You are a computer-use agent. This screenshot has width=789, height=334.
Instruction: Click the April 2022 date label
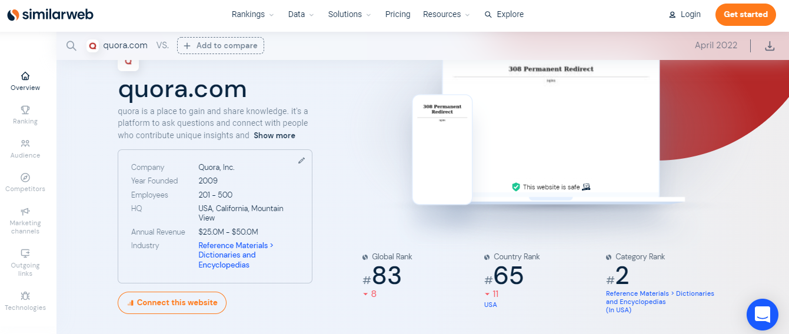pos(716,45)
